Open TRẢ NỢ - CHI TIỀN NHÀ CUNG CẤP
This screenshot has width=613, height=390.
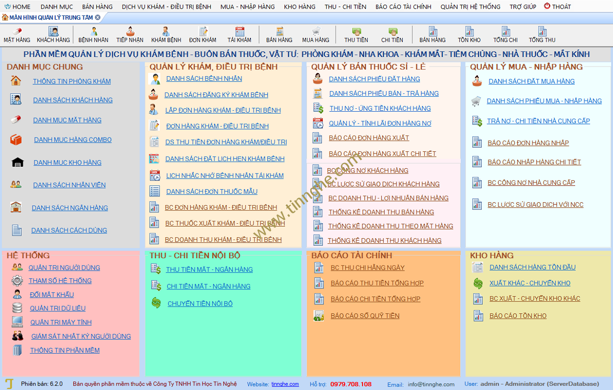coord(538,121)
